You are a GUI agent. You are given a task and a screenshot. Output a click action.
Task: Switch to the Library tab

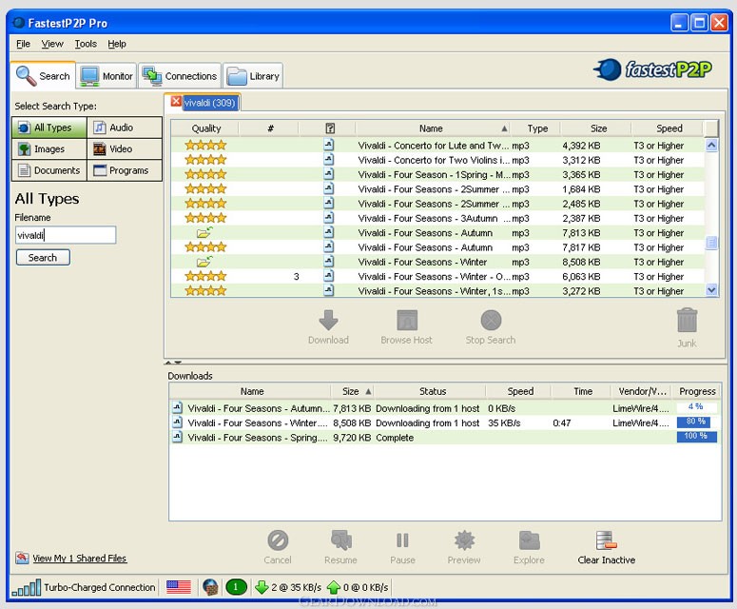click(x=253, y=76)
